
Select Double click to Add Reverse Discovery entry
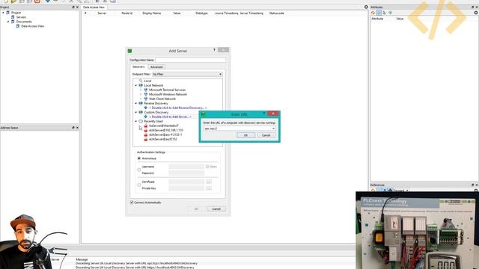[x=178, y=108]
